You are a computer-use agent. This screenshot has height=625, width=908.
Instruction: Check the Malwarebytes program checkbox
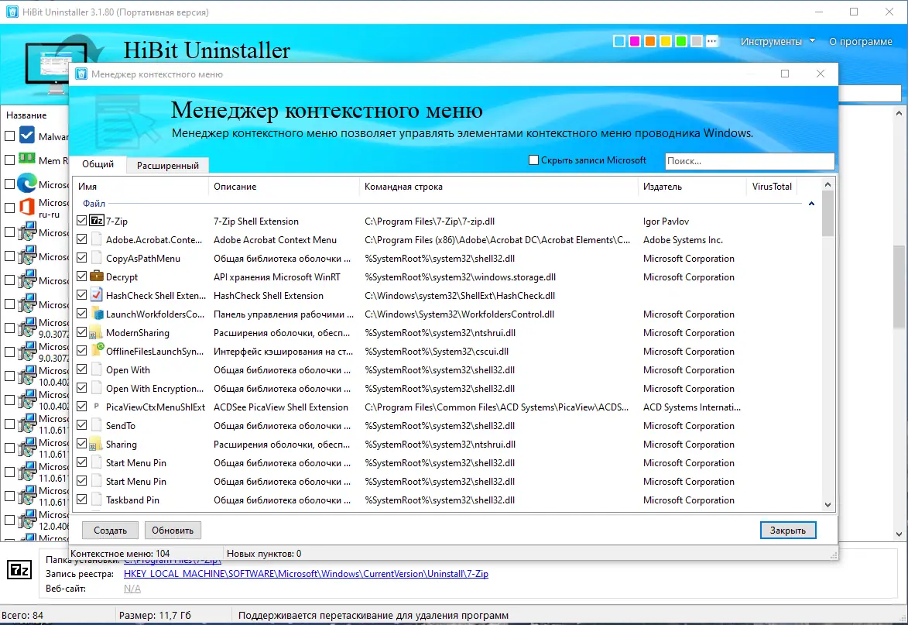coord(10,136)
